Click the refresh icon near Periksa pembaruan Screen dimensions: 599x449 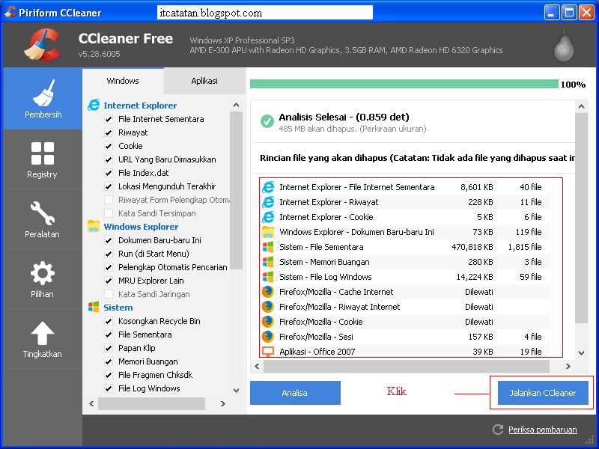[x=498, y=430]
